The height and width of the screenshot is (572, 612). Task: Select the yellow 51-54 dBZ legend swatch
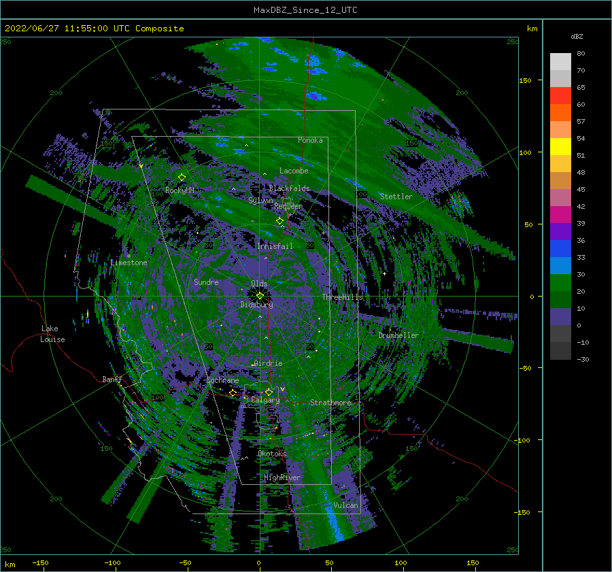(560, 146)
